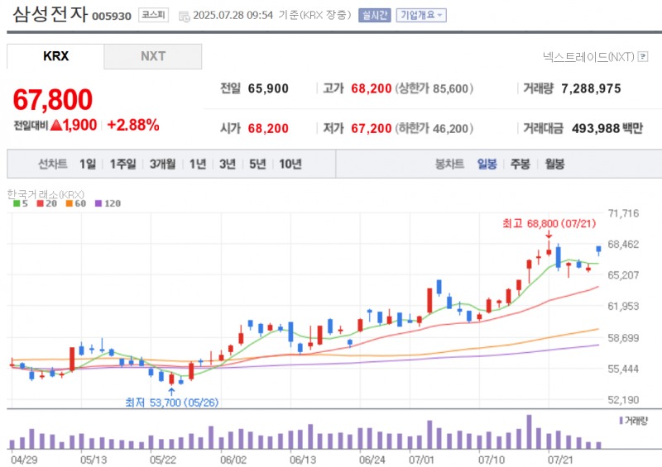
Task: Click the 실시간 real-time badge
Action: (374, 15)
